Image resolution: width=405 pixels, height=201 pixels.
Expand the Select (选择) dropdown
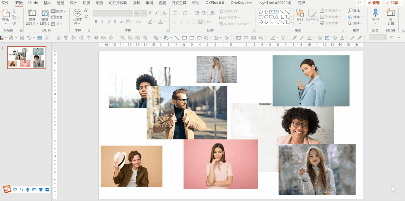(355, 23)
